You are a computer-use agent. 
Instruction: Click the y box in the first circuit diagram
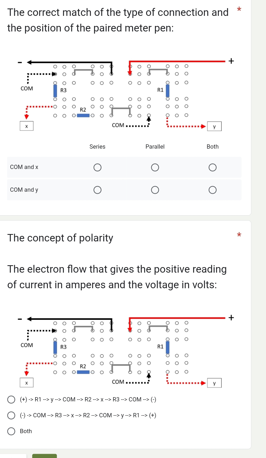(x=214, y=126)
